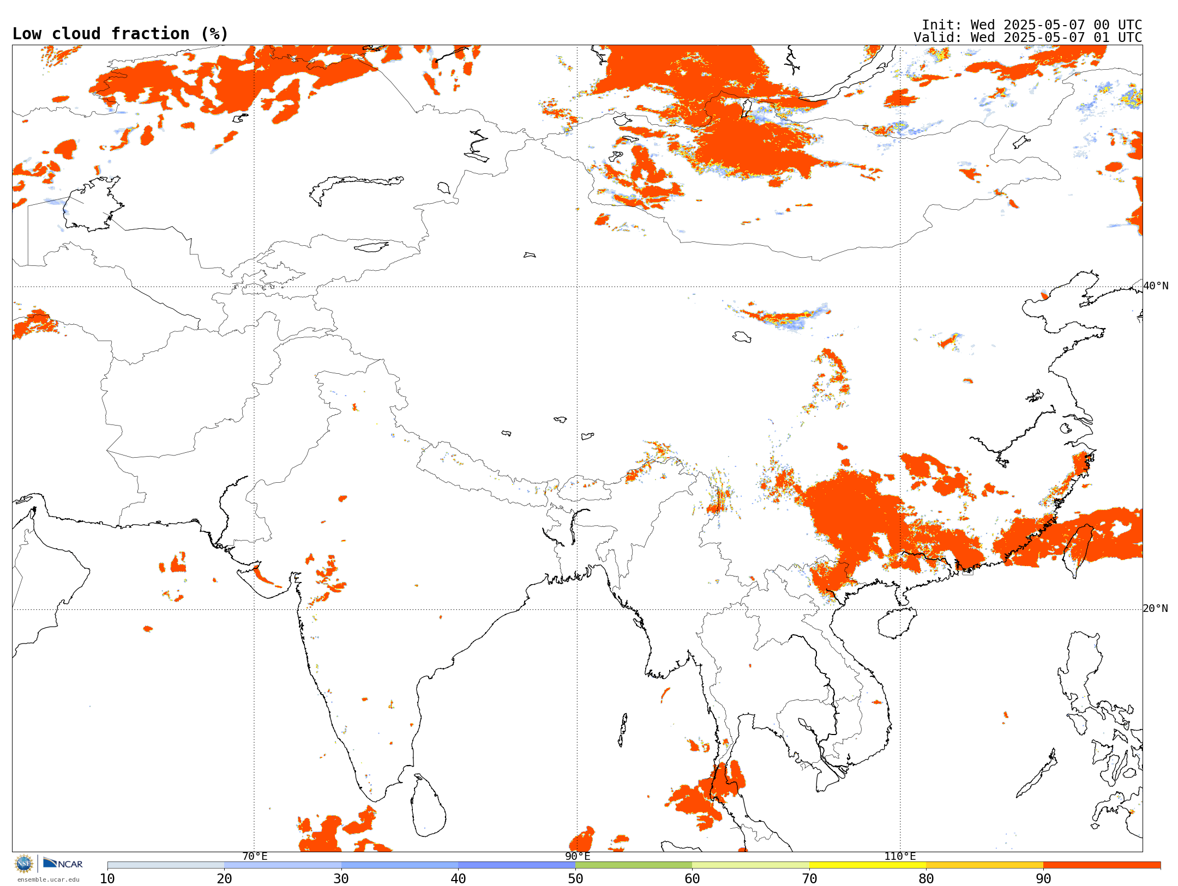Click the colorbar tick label 10

[107, 878]
